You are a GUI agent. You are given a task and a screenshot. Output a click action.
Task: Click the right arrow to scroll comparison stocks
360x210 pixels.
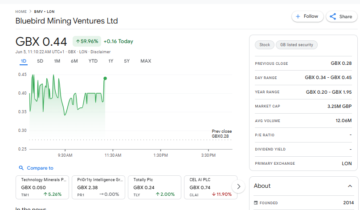coord(239,186)
